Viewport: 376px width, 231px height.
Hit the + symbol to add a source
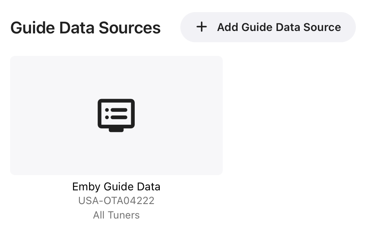(x=201, y=27)
